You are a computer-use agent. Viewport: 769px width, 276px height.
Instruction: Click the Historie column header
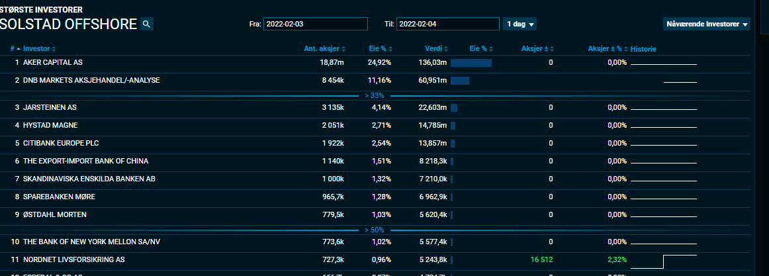click(x=643, y=49)
